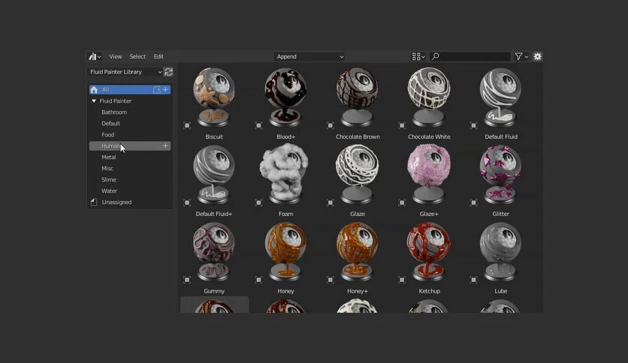Image resolution: width=628 pixels, height=363 pixels.
Task: Click the asset marker icon under Honey+
Action: click(331, 280)
